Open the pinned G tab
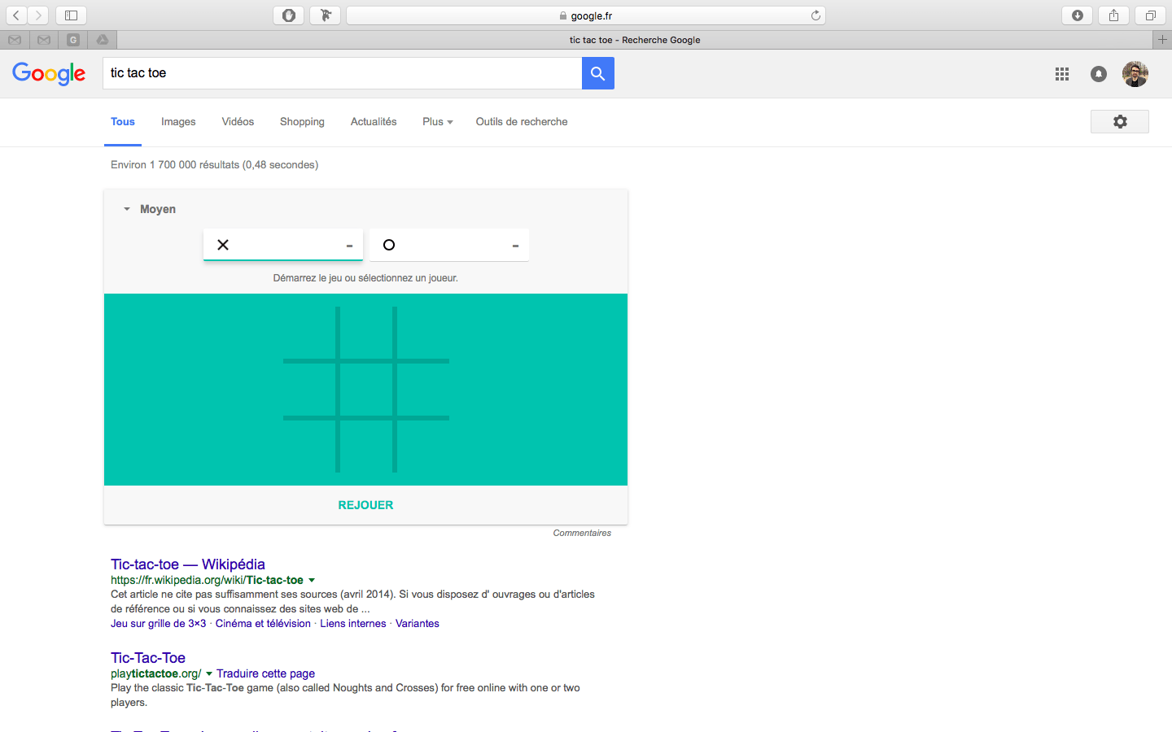The height and width of the screenshot is (732, 1172). pyautogui.click(x=73, y=40)
